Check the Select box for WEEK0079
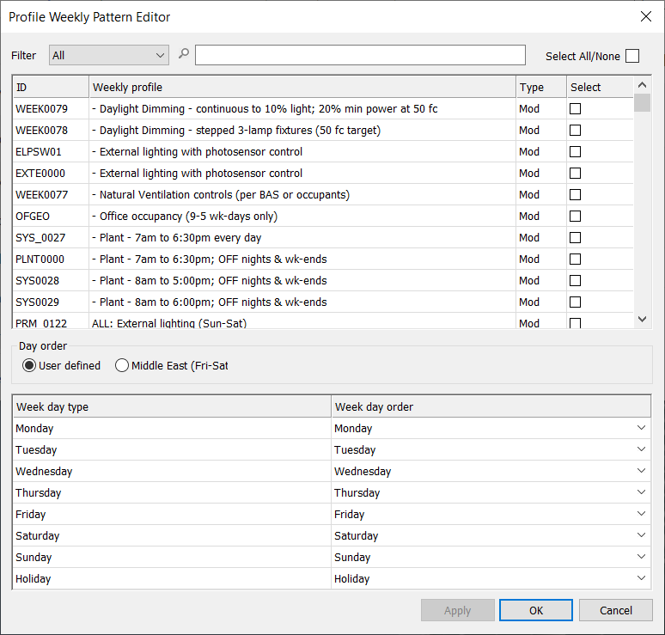 (575, 108)
